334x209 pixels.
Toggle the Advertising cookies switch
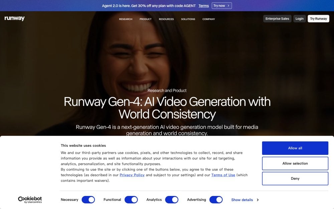click(216, 200)
